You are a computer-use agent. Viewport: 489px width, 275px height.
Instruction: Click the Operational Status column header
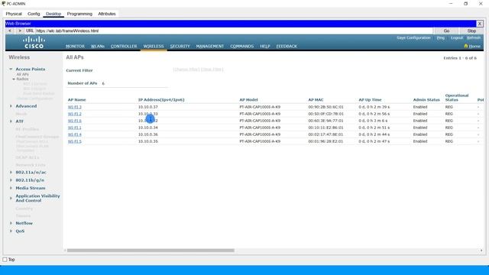[457, 98]
